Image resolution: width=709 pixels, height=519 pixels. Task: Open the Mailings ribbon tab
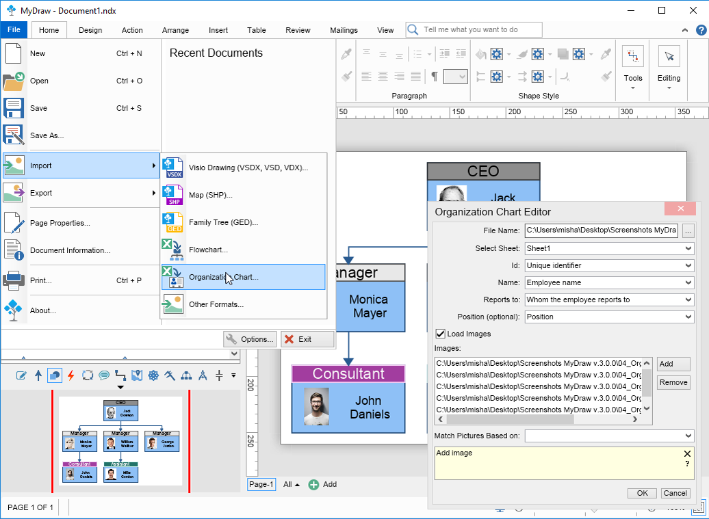coord(344,30)
